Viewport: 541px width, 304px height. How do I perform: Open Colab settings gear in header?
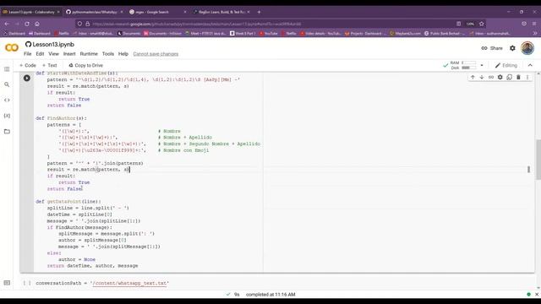[x=512, y=48]
